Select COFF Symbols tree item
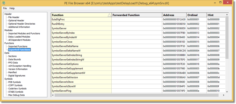Screen dimensions: 236x104 coord(15,85)
